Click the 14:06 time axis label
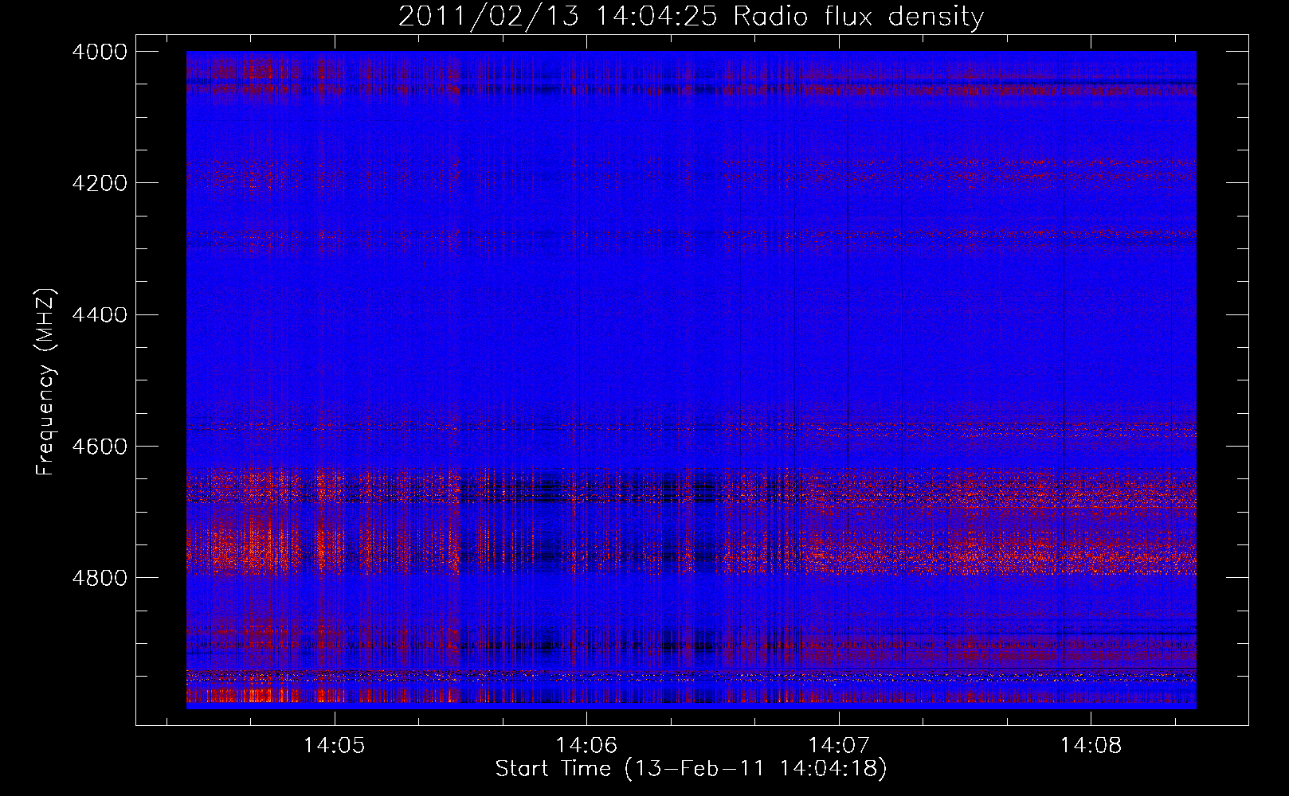This screenshot has width=1289, height=796. [x=586, y=746]
